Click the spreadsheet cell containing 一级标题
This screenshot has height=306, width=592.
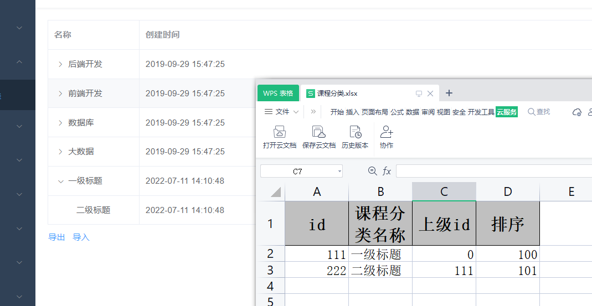380,254
